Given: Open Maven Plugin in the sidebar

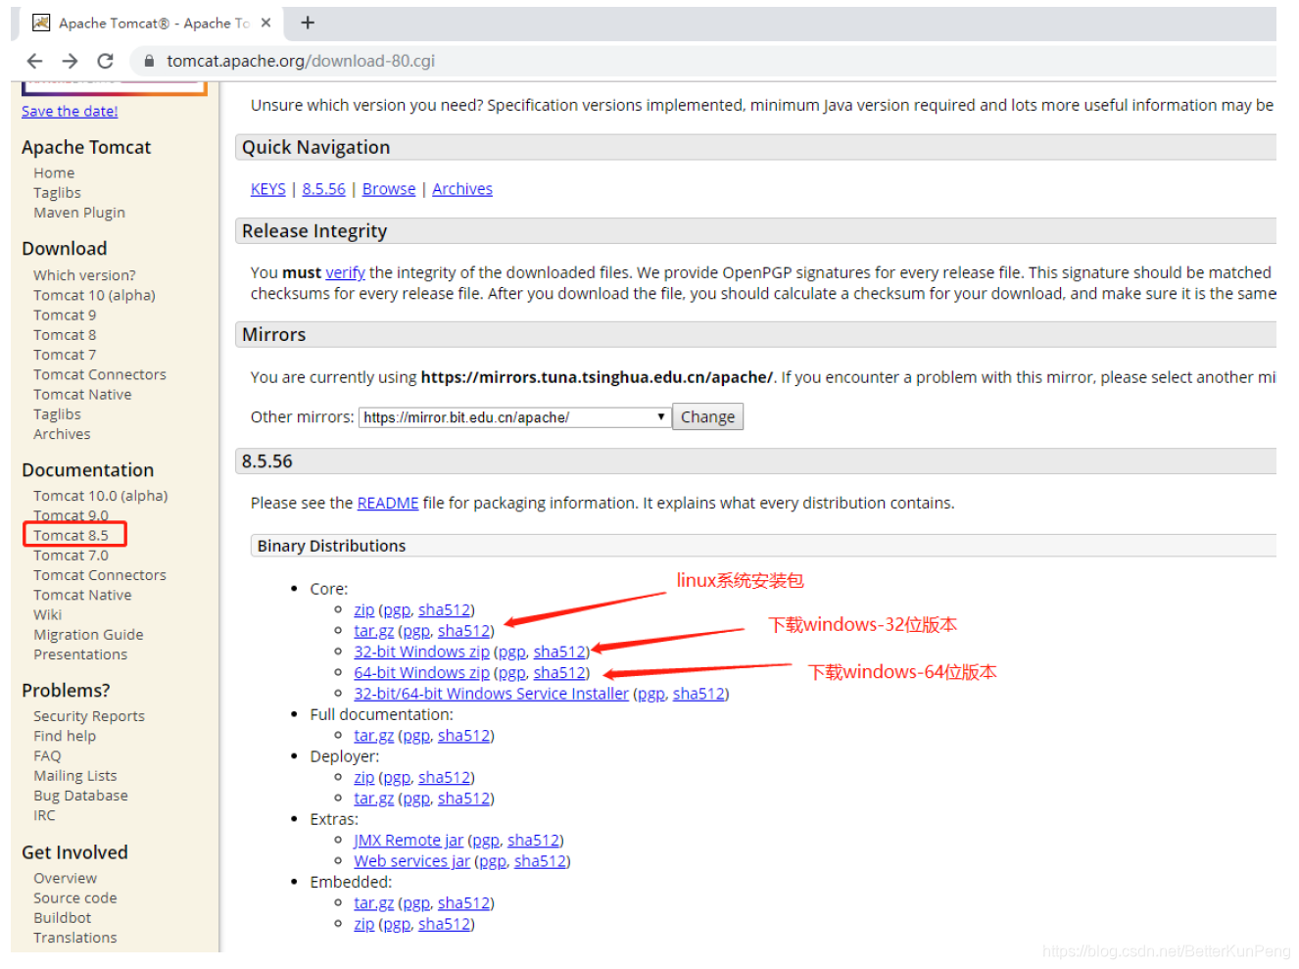Looking at the screenshot, I should pyautogui.click(x=79, y=213).
